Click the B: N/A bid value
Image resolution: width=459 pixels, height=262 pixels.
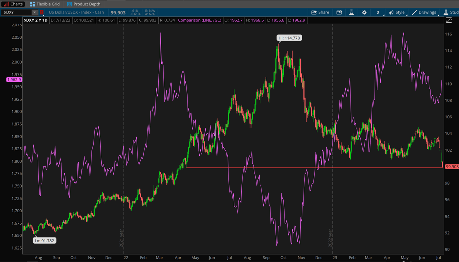click(150, 11)
